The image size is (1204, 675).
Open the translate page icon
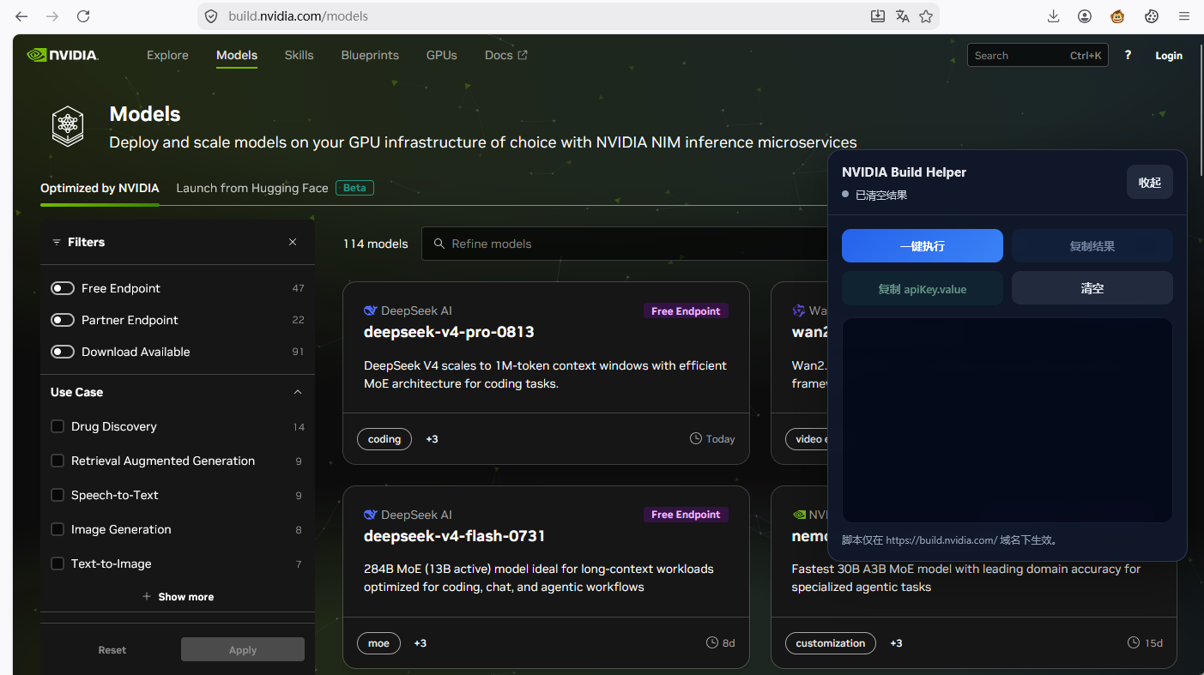(x=902, y=16)
